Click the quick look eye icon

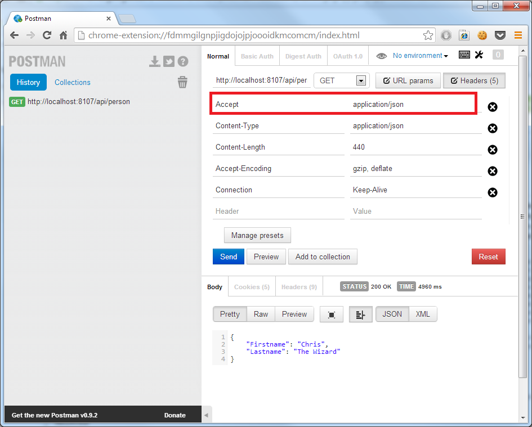click(381, 56)
